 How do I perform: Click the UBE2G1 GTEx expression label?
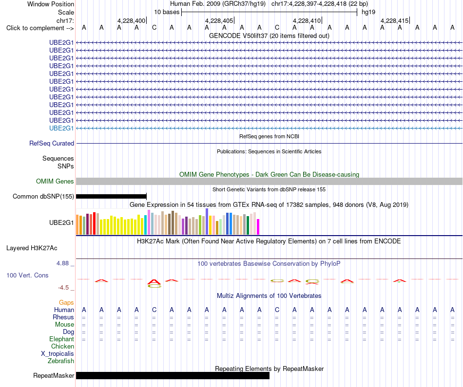pos(61,222)
